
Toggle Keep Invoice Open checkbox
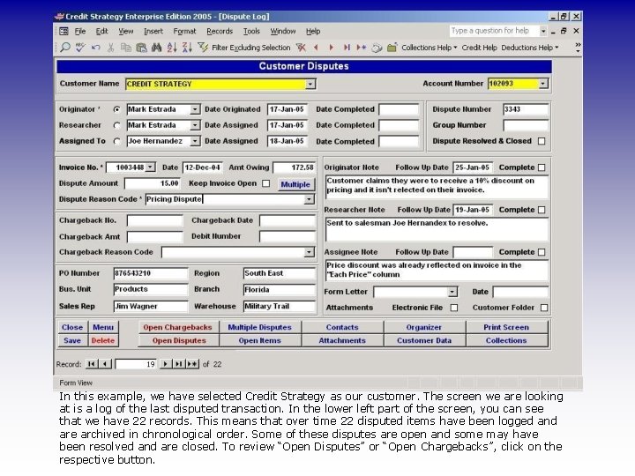[265, 183]
